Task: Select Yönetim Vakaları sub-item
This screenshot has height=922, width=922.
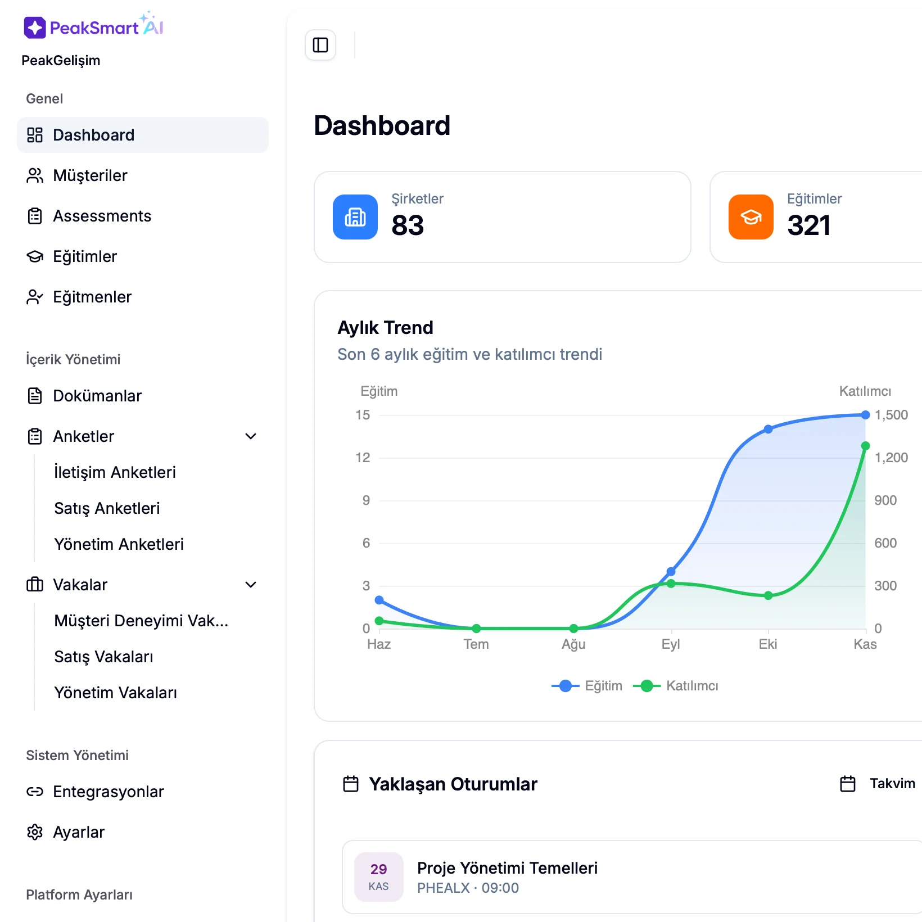Action: 115,693
